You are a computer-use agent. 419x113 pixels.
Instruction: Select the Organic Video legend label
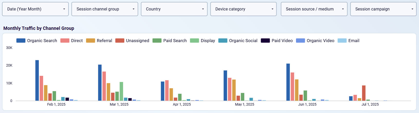[x=320, y=41]
